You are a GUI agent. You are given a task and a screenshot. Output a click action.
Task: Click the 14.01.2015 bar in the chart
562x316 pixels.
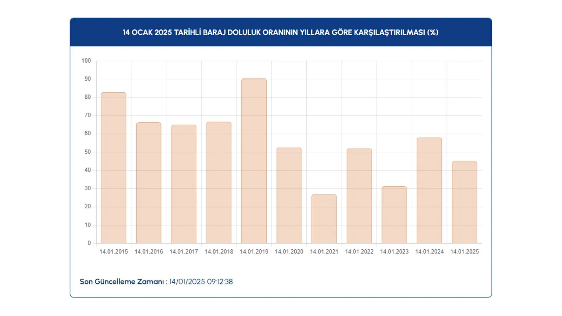113,168
